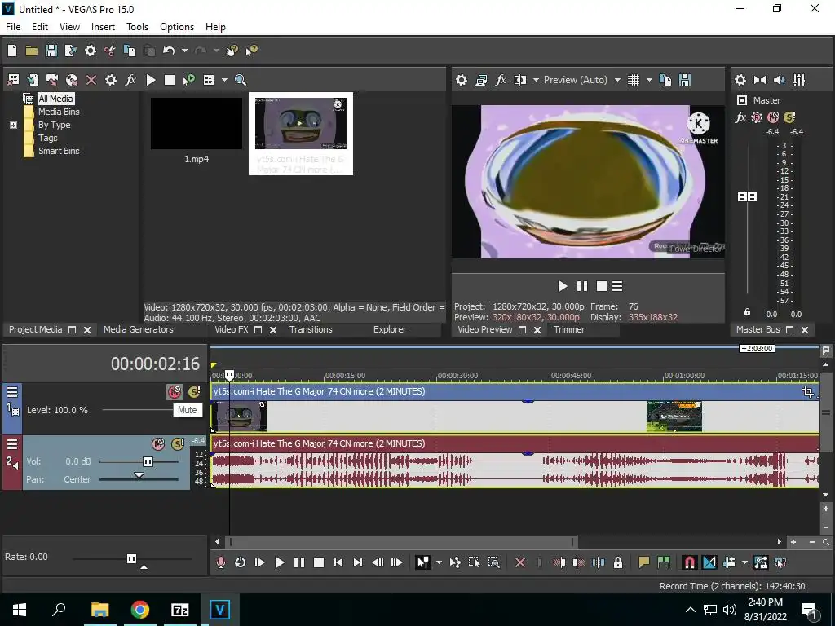Open Master FX in Master Bus

[x=740, y=117]
